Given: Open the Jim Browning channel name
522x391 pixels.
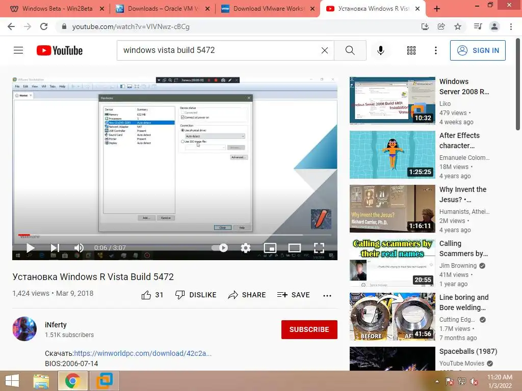Looking at the screenshot, I should pyautogui.click(x=458, y=266).
